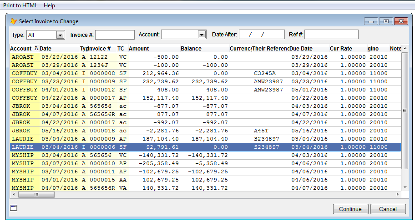The width and height of the screenshot is (415, 222).
Task: Sort by the Balance column header
Action: (x=205, y=49)
